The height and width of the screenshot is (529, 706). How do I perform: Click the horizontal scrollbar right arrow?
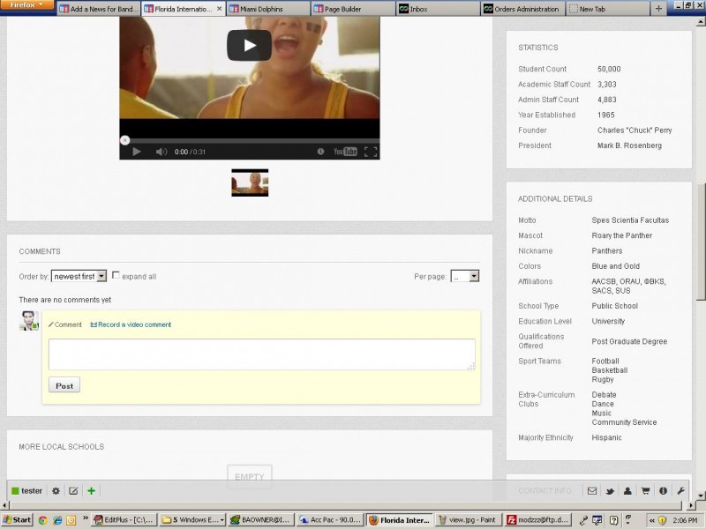click(x=690, y=505)
